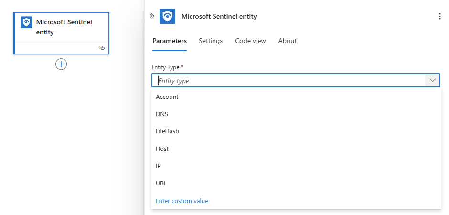449x215 pixels.
Task: Select the Host entity type option
Action: pyautogui.click(x=162, y=149)
